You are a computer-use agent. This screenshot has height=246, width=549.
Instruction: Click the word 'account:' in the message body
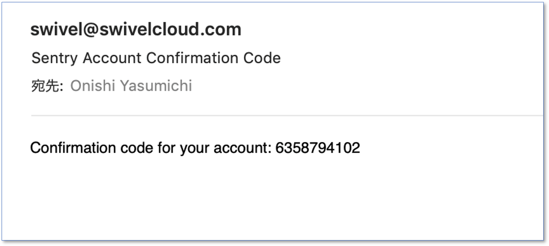click(x=242, y=148)
